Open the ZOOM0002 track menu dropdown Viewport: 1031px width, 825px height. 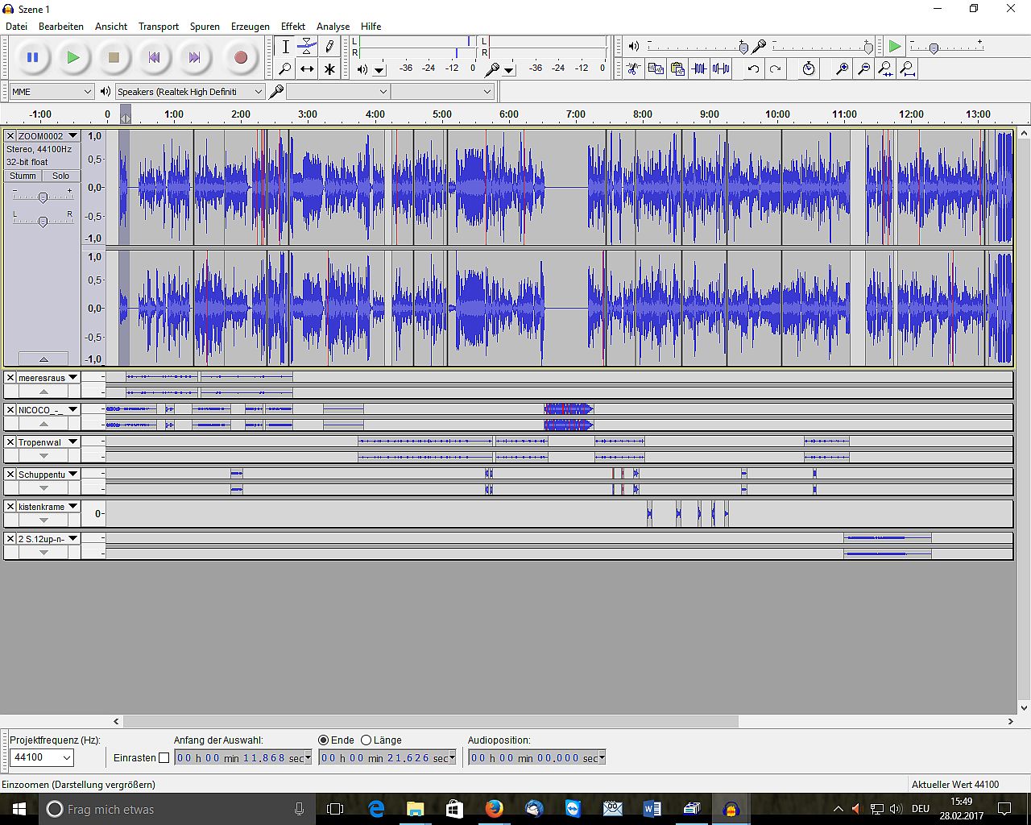point(72,136)
